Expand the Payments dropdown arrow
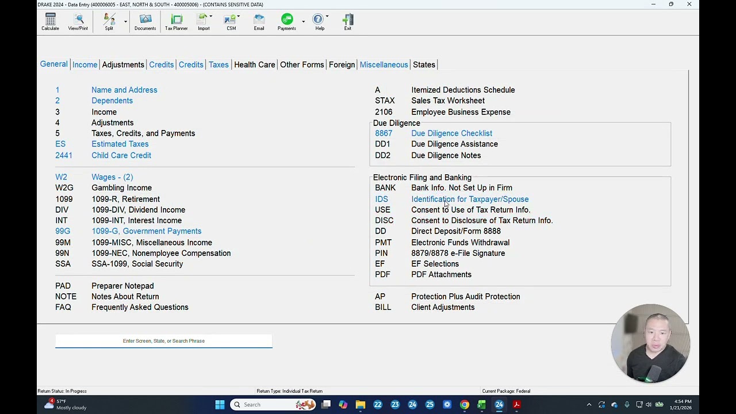Screen dimensions: 736x414 tap(303, 22)
